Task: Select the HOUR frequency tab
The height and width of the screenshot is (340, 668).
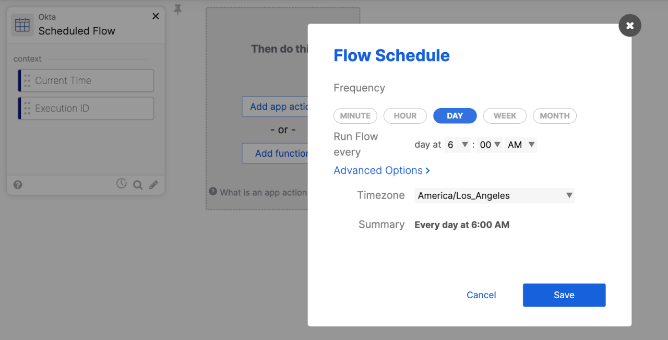Action: (405, 115)
